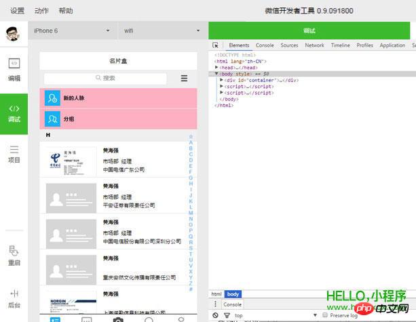Click the 新的人脉 contact icon
416x322 pixels.
pos(52,98)
